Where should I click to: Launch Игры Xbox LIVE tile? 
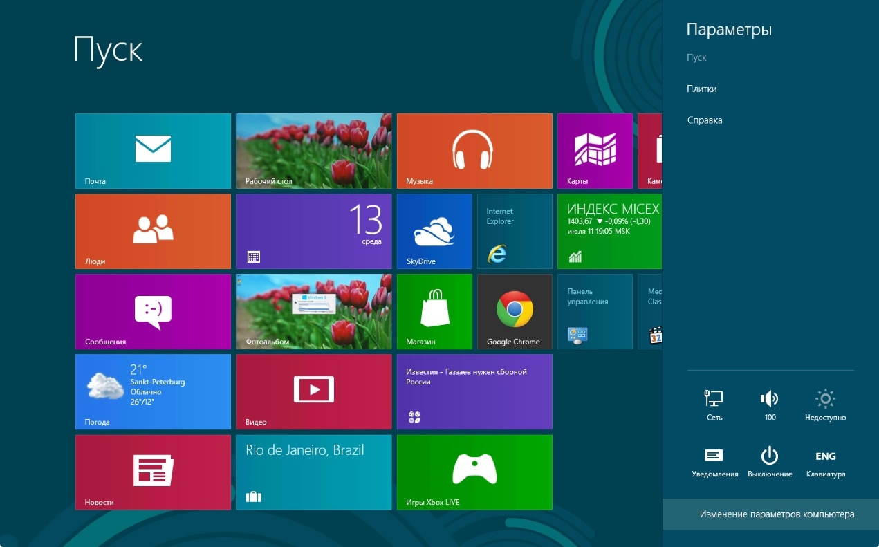click(474, 472)
